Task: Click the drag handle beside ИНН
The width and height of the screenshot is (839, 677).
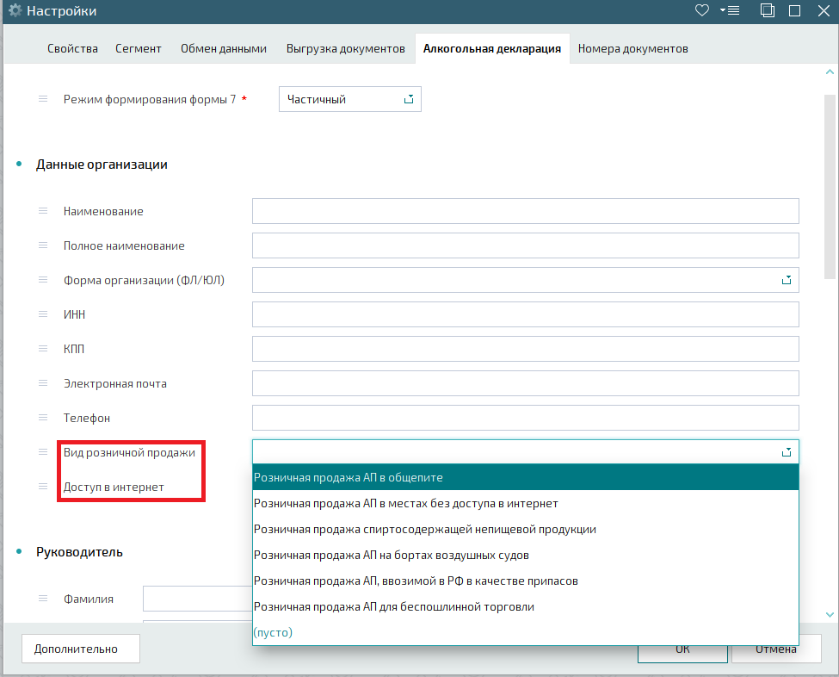Action: click(43, 314)
